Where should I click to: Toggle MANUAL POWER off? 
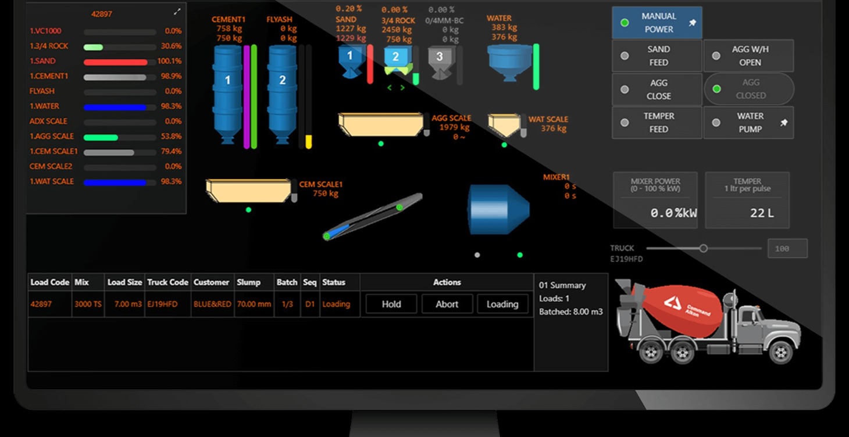pyautogui.click(x=657, y=23)
